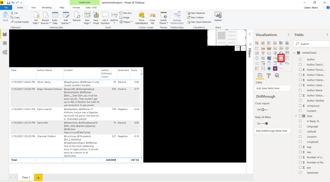Check the Author Name field checkbox

coord(300,90)
